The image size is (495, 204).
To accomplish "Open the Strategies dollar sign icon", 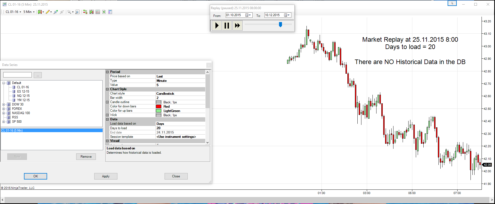I will (104, 12).
